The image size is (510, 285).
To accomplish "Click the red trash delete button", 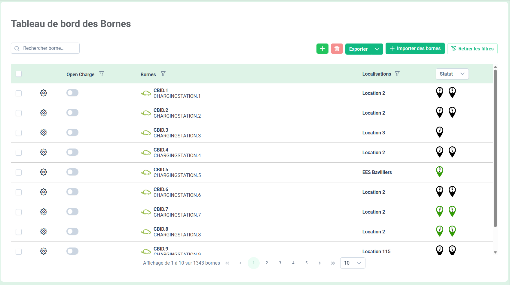I will [x=337, y=49].
